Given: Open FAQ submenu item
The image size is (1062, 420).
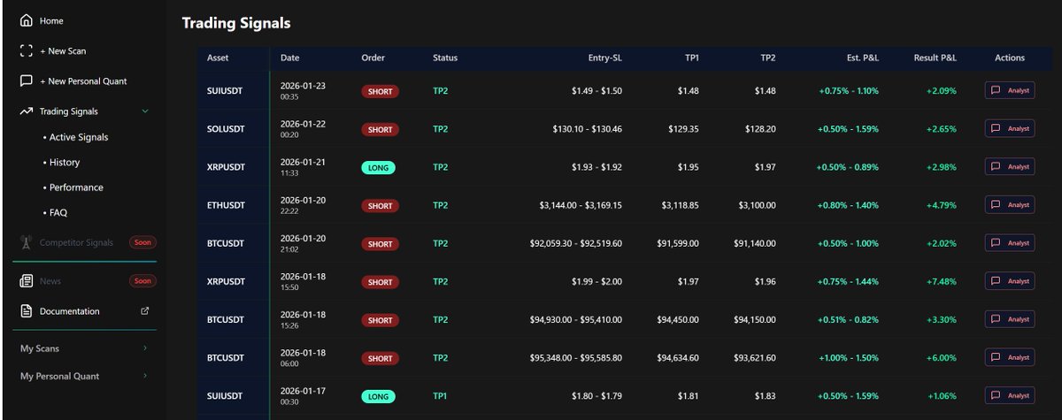Looking at the screenshot, I should click(58, 212).
